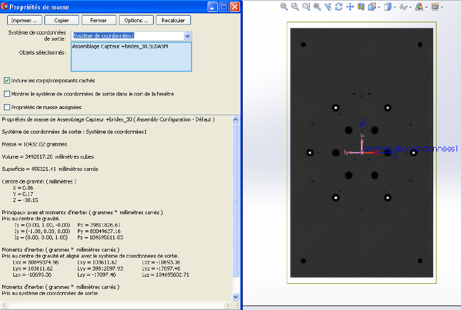The width and height of the screenshot is (461, 310).
Task: Open the View Orientation dropdown arrow
Action: point(379,7)
